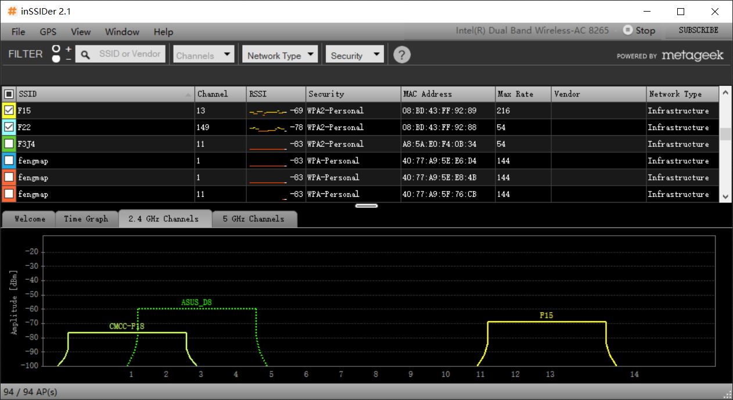Image resolution: width=733 pixels, height=400 pixels.
Task: Click the network list scrollbar up arrow
Action: click(x=725, y=93)
